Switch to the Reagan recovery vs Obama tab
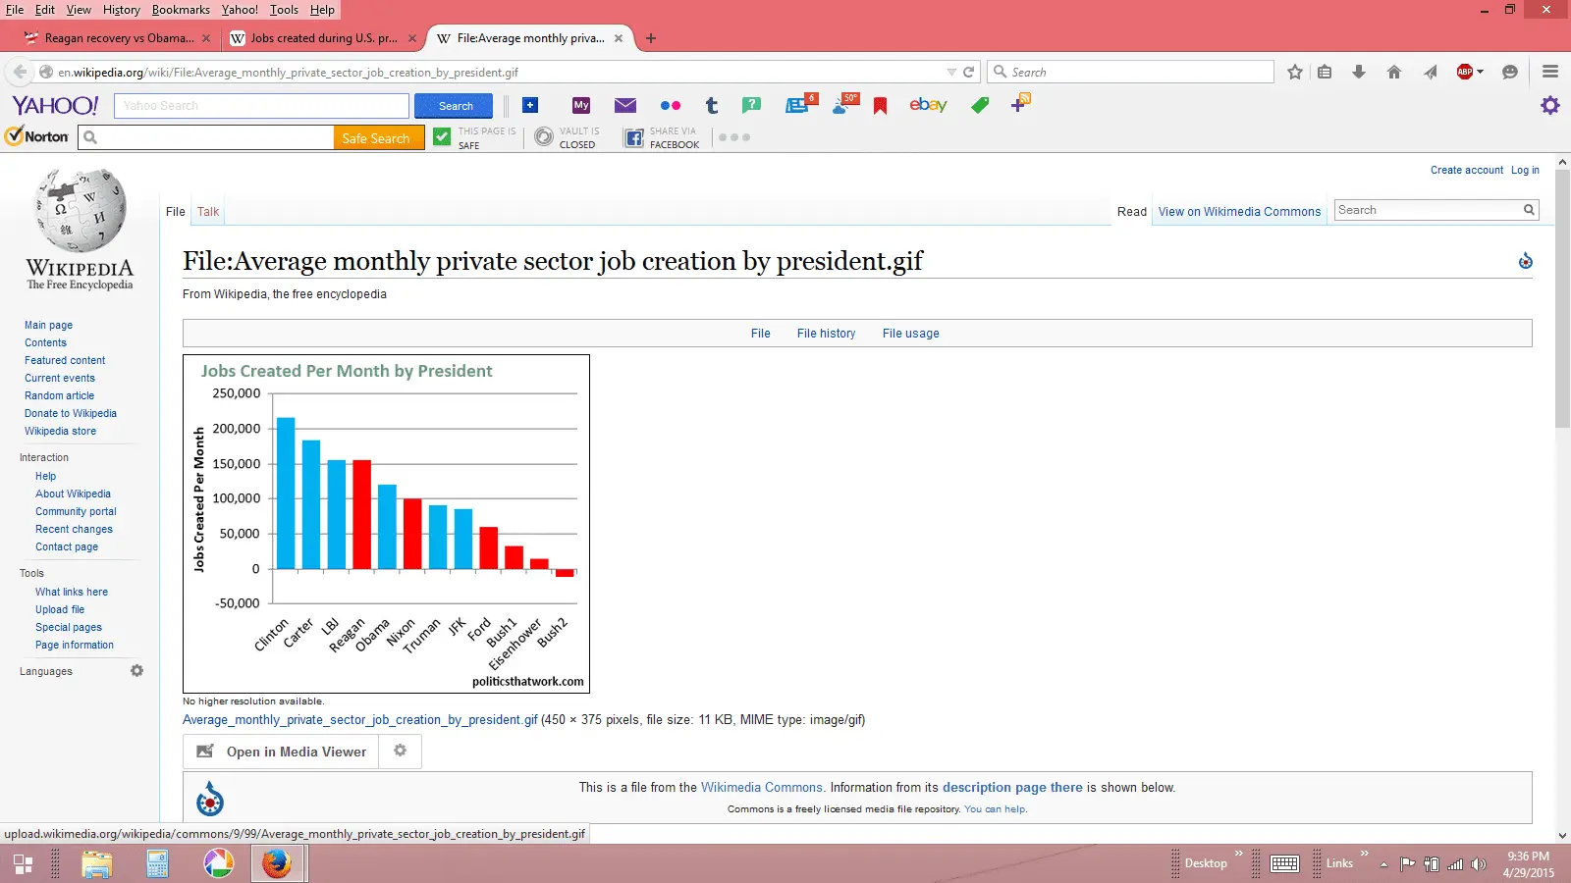1571x883 pixels. point(118,38)
